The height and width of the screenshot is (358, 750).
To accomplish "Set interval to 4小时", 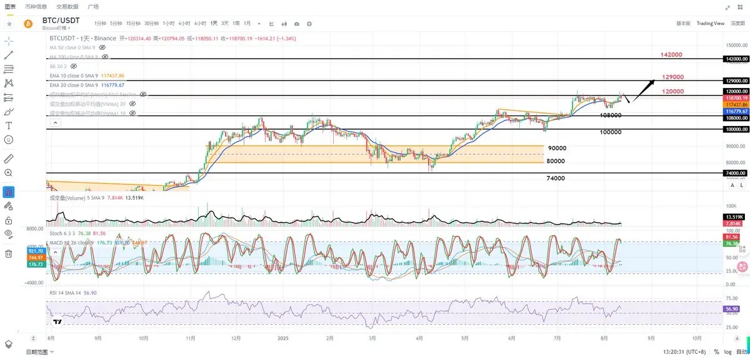I will 184,23.
